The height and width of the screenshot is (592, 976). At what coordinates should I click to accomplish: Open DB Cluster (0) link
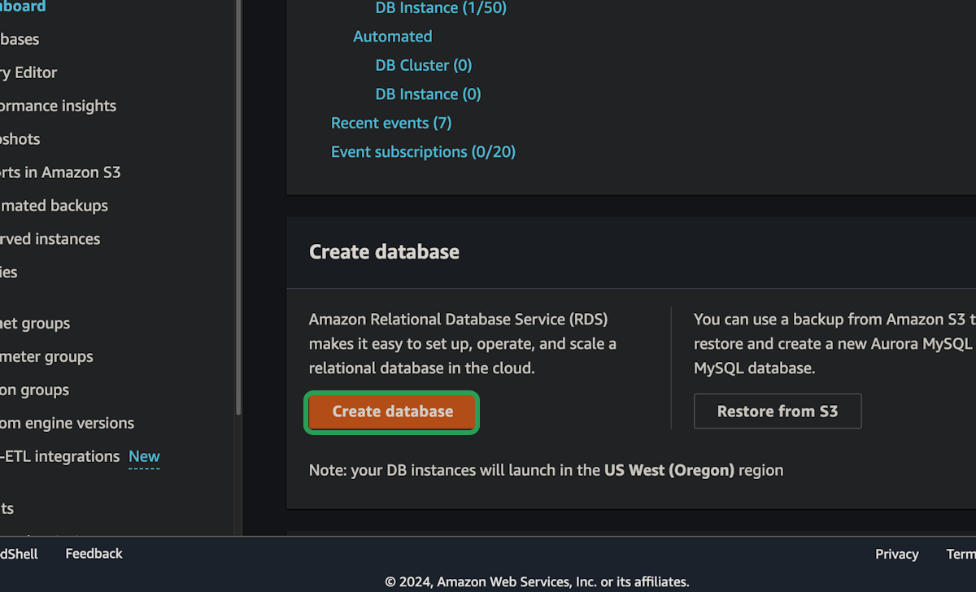[x=424, y=65]
